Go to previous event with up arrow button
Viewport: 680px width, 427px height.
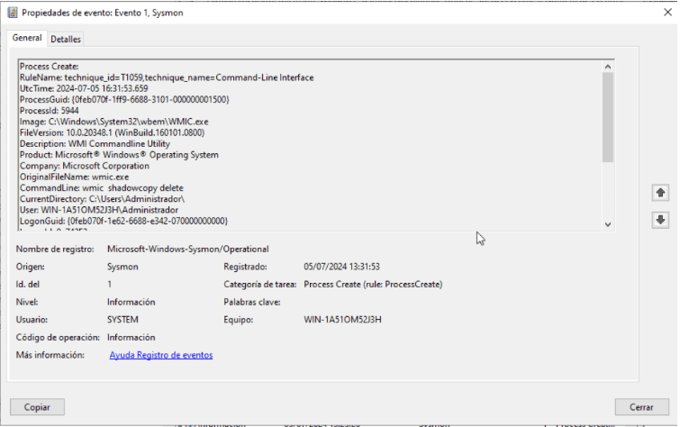[x=660, y=193]
